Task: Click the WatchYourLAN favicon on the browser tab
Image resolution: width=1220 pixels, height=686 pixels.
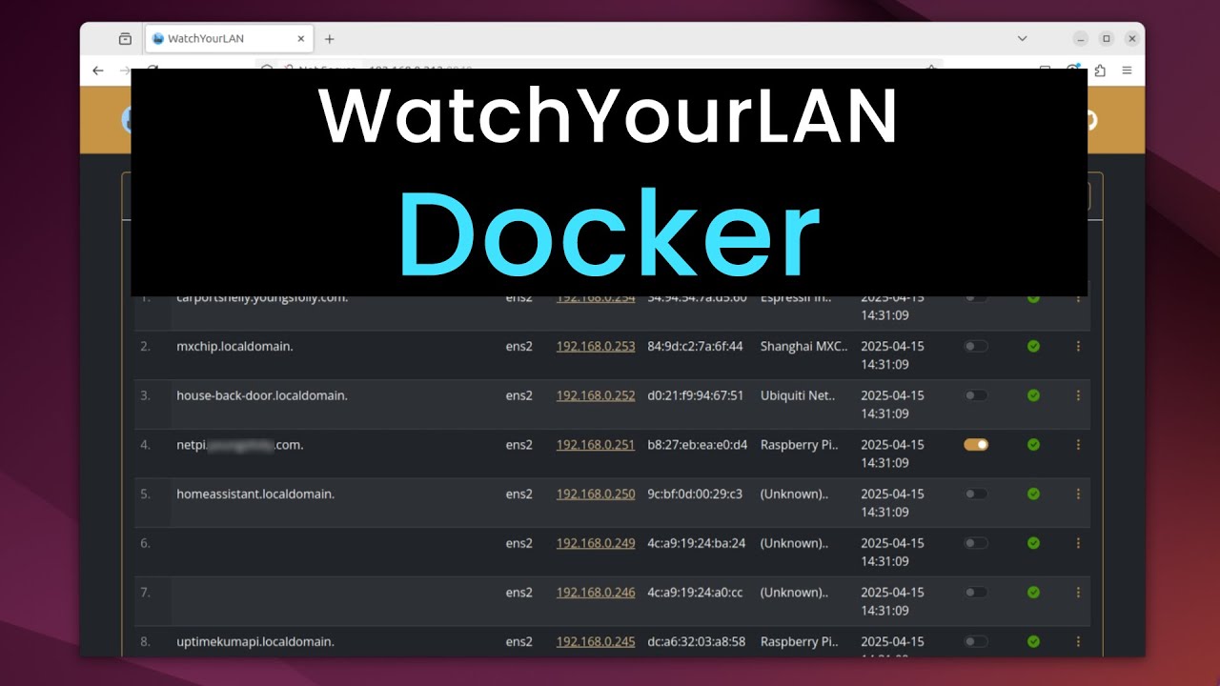Action: pyautogui.click(x=156, y=38)
